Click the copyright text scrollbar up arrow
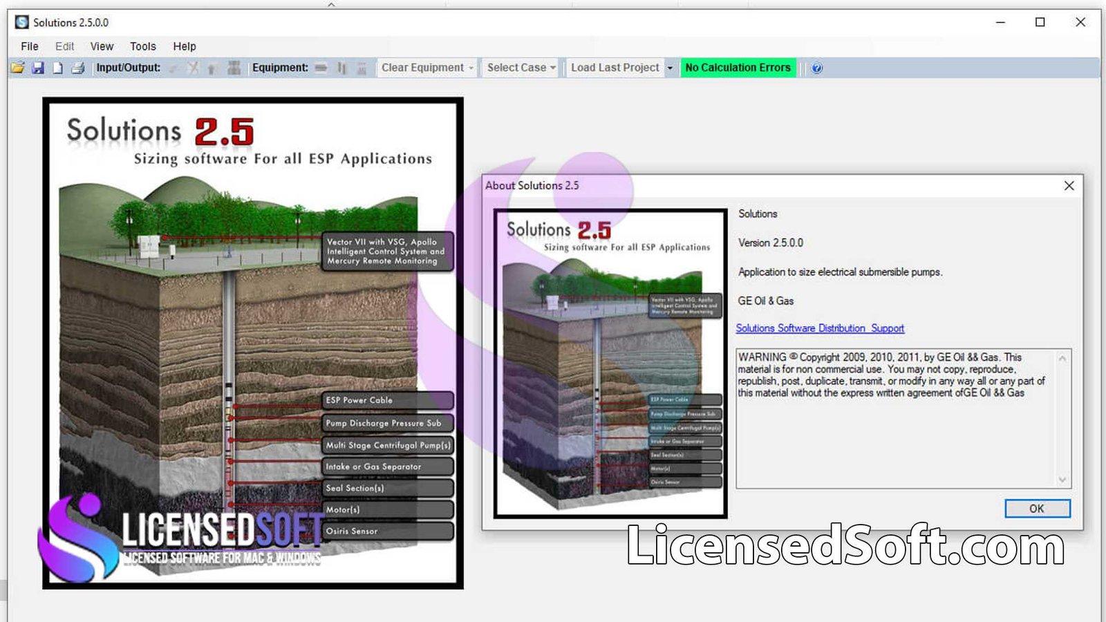This screenshot has width=1106, height=622. (x=1062, y=358)
